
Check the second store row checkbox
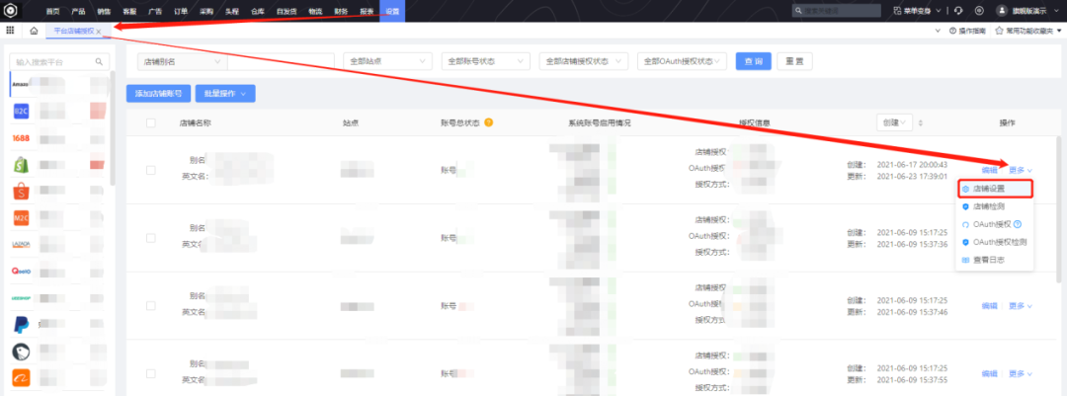pos(151,238)
